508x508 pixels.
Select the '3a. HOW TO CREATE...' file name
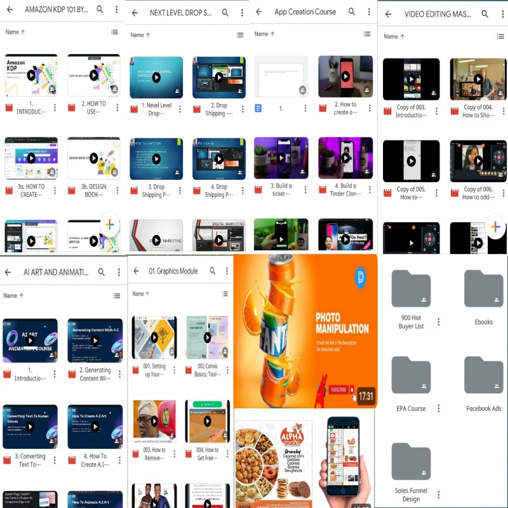coord(31,190)
